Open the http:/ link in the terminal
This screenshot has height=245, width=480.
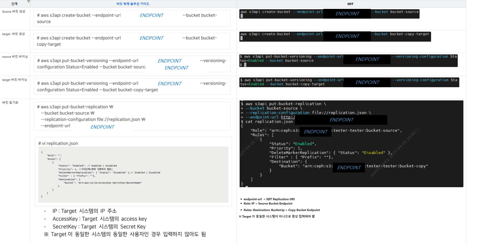(x=288, y=117)
